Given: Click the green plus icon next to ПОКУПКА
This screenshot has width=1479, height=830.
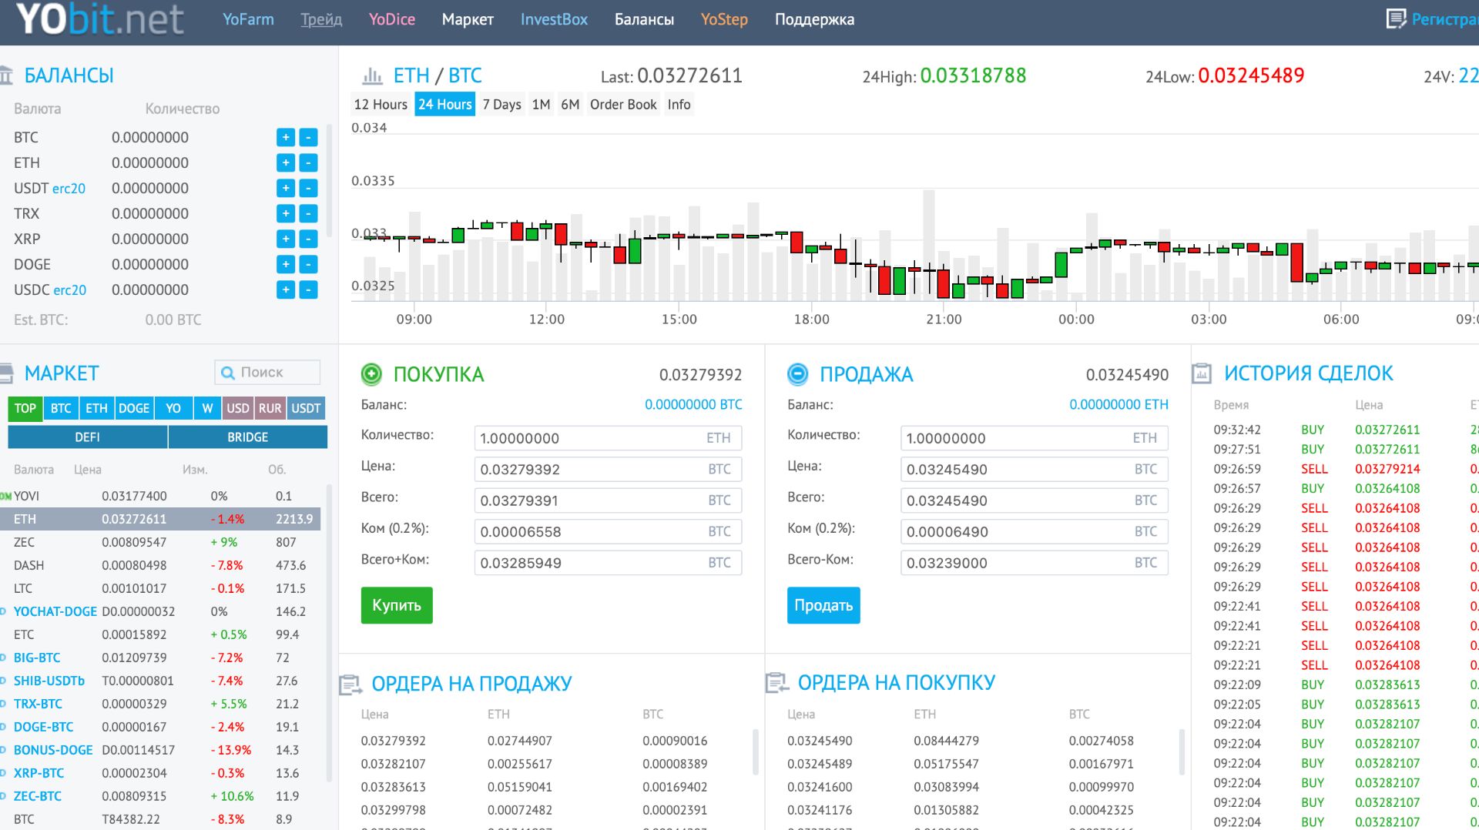Looking at the screenshot, I should tap(371, 374).
